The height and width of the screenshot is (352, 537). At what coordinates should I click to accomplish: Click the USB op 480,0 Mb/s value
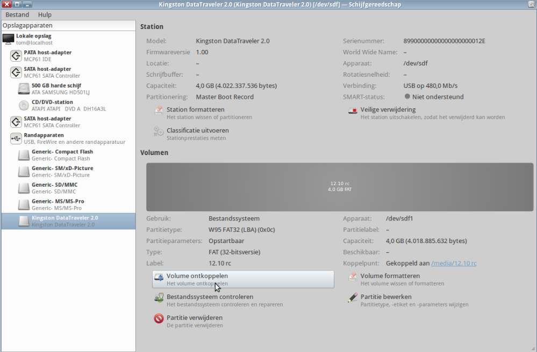click(x=431, y=85)
